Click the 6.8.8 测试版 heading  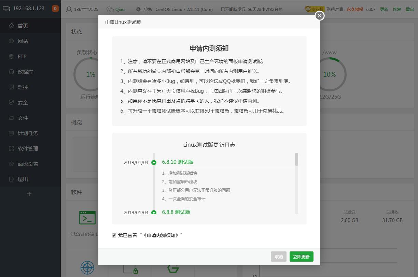176,212
